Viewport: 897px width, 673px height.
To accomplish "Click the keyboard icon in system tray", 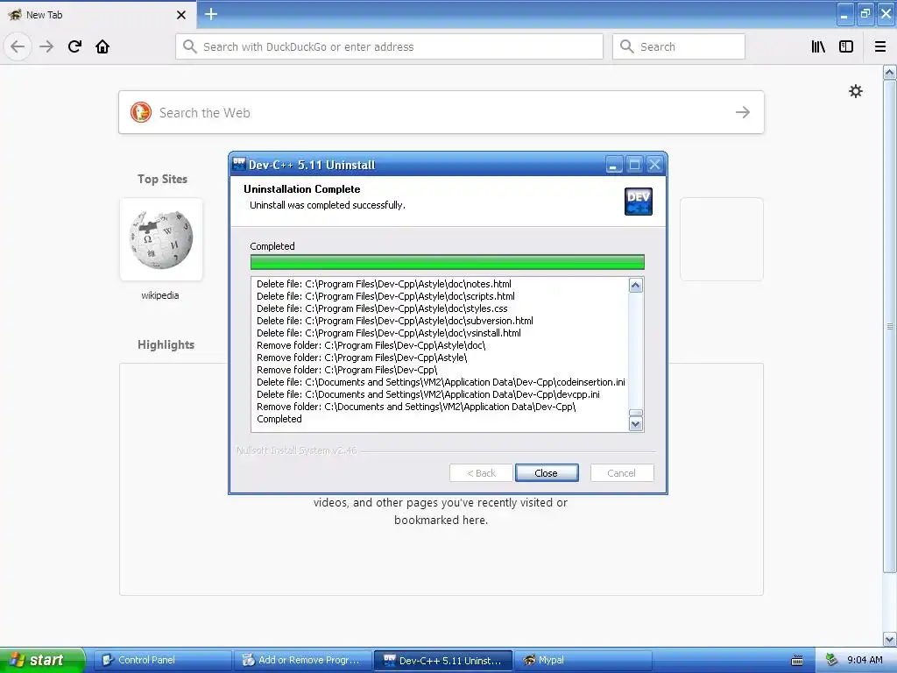I will coord(797,661).
